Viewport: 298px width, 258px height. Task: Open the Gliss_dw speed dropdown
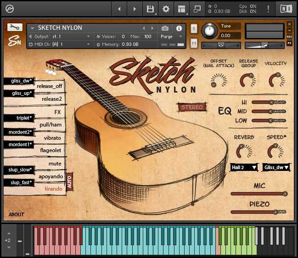tap(276, 167)
